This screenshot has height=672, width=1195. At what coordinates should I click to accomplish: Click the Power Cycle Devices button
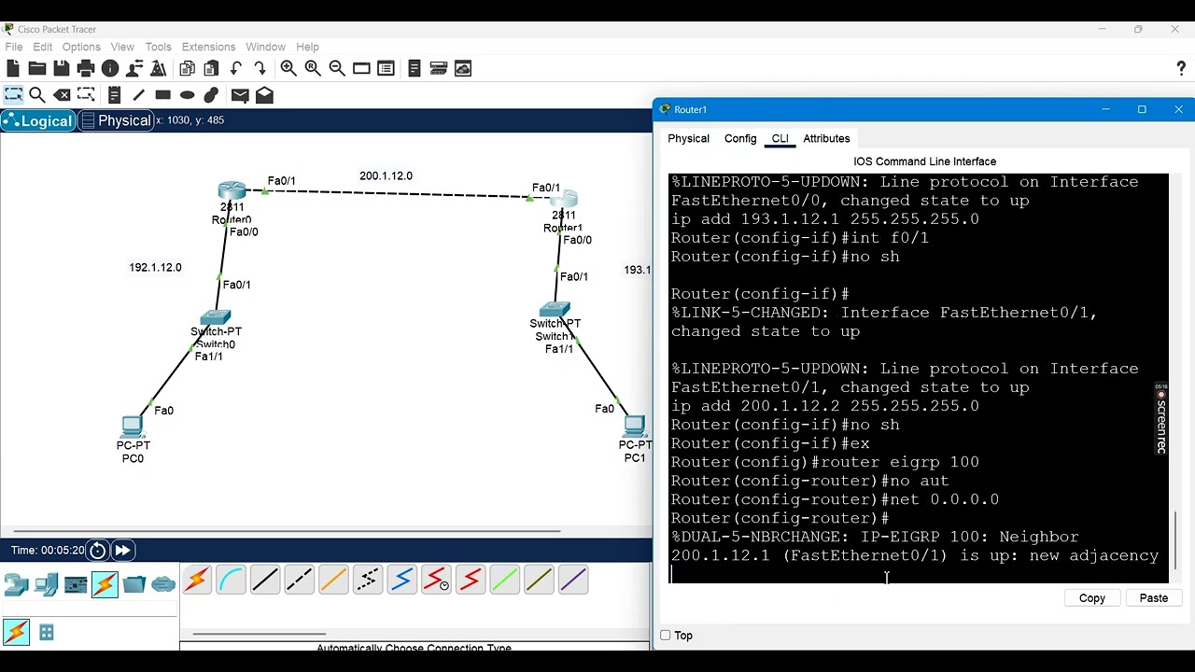point(97,551)
